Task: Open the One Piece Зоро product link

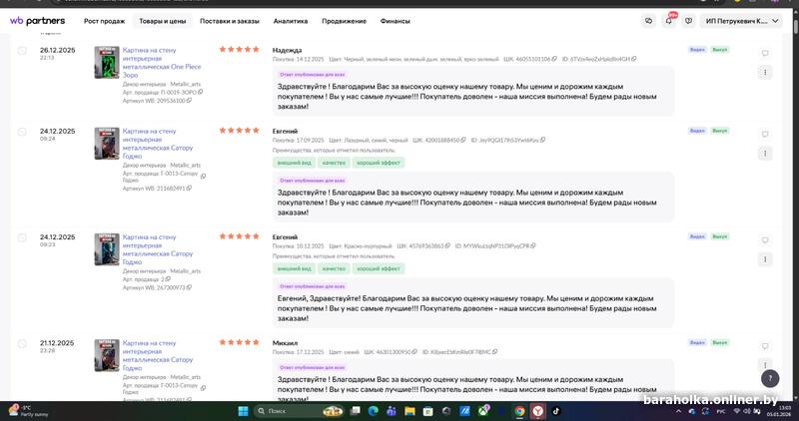Action: 162,63
